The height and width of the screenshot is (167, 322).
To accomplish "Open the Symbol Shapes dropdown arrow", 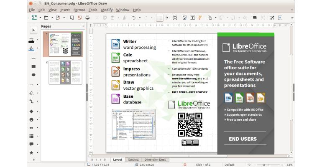I will (38, 120).
